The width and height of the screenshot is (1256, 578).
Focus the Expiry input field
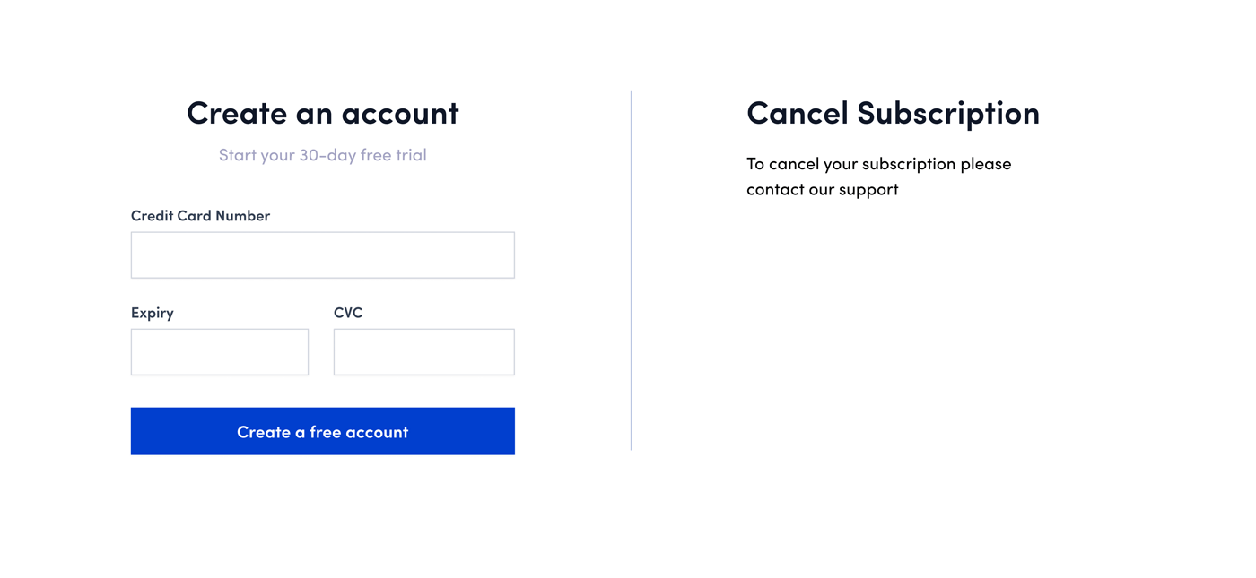coord(219,352)
